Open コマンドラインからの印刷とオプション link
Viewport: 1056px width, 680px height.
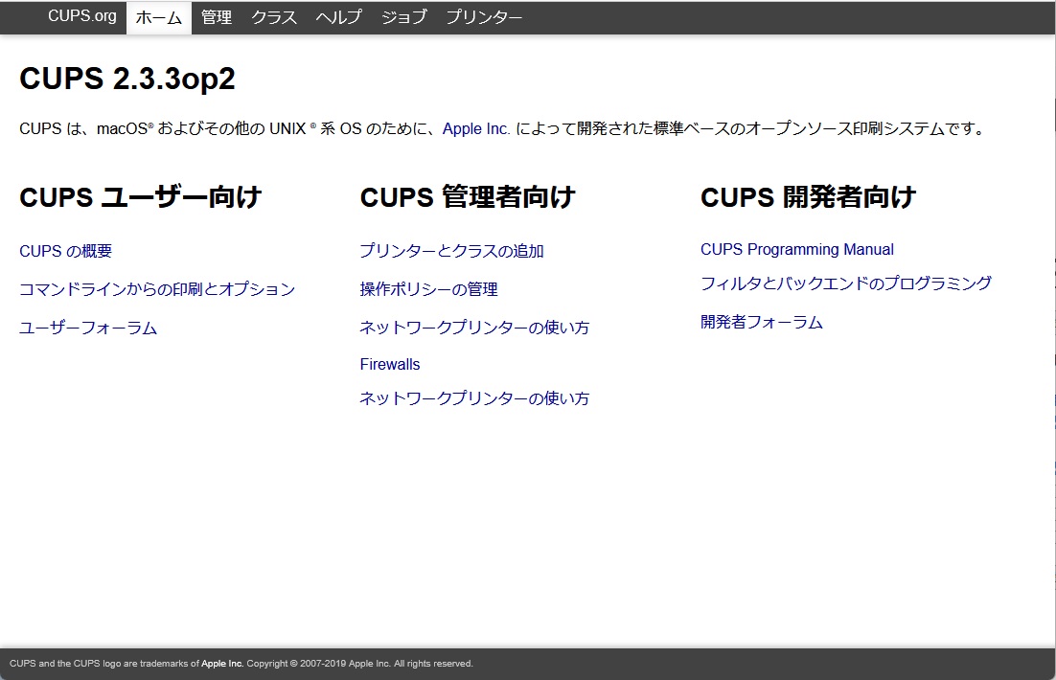tap(157, 289)
